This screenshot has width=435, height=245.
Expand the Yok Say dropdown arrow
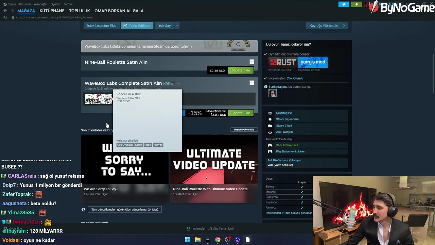pos(177,26)
